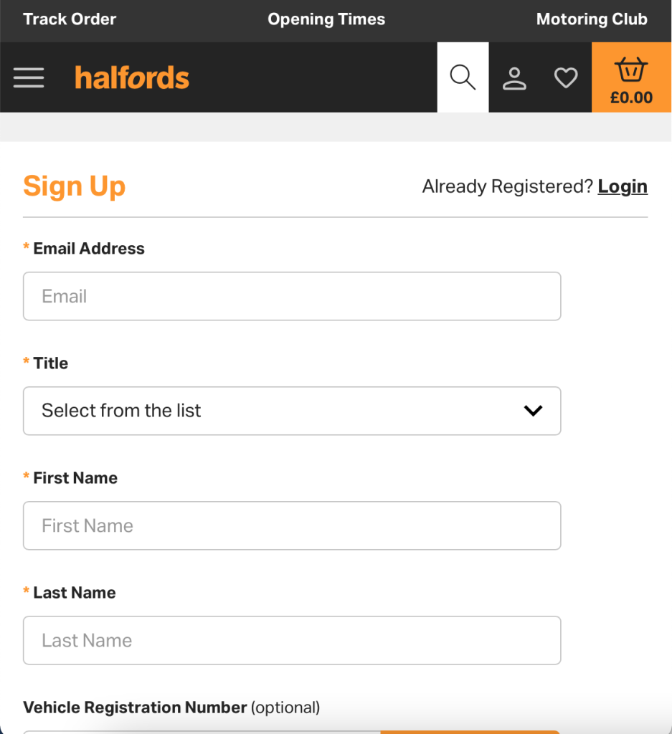Focus the Email address input field
Screen dimensions: 672x734
292,296
